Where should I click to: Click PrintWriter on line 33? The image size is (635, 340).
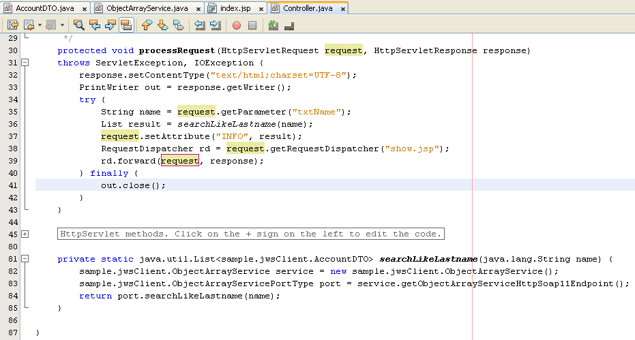tap(109, 87)
